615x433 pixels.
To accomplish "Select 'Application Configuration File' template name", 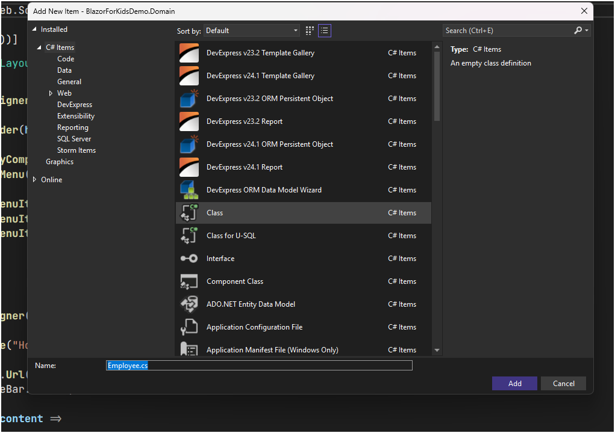I will [255, 327].
